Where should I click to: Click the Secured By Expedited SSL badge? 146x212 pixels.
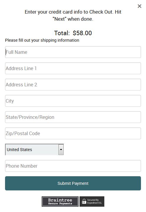pyautogui.click(x=92, y=201)
